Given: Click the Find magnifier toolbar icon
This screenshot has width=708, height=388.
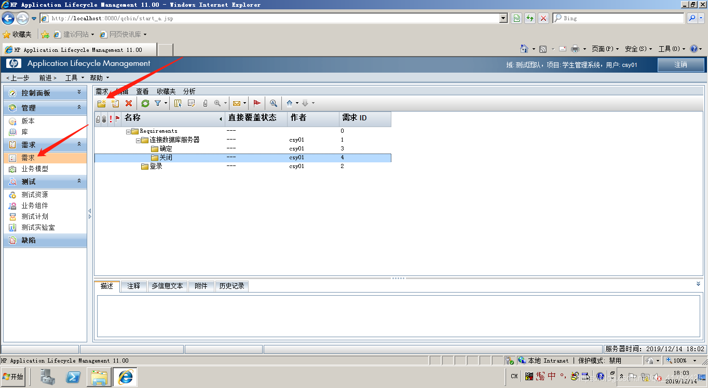Looking at the screenshot, I should pyautogui.click(x=273, y=103).
